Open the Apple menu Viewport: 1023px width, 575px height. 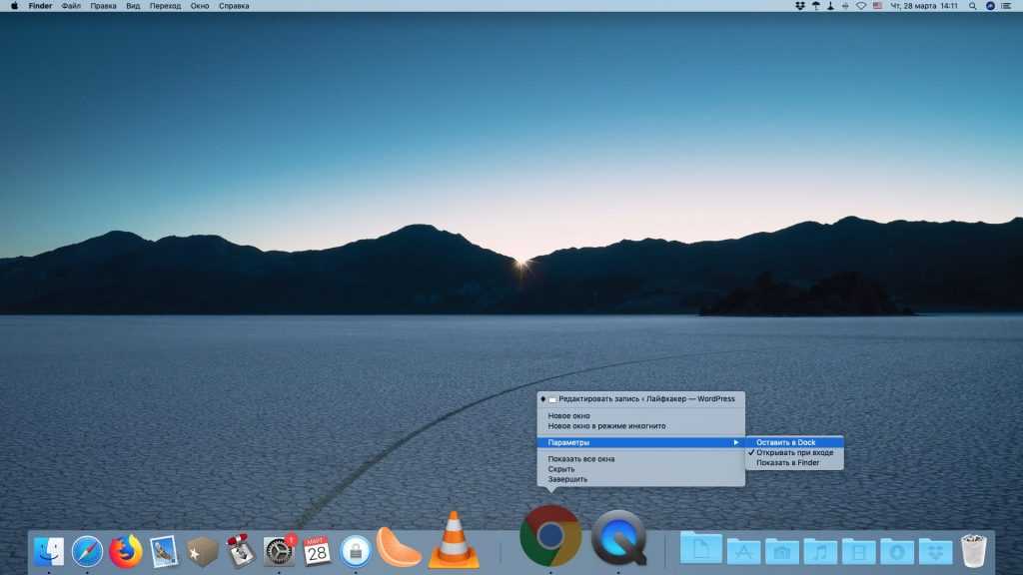(14, 6)
